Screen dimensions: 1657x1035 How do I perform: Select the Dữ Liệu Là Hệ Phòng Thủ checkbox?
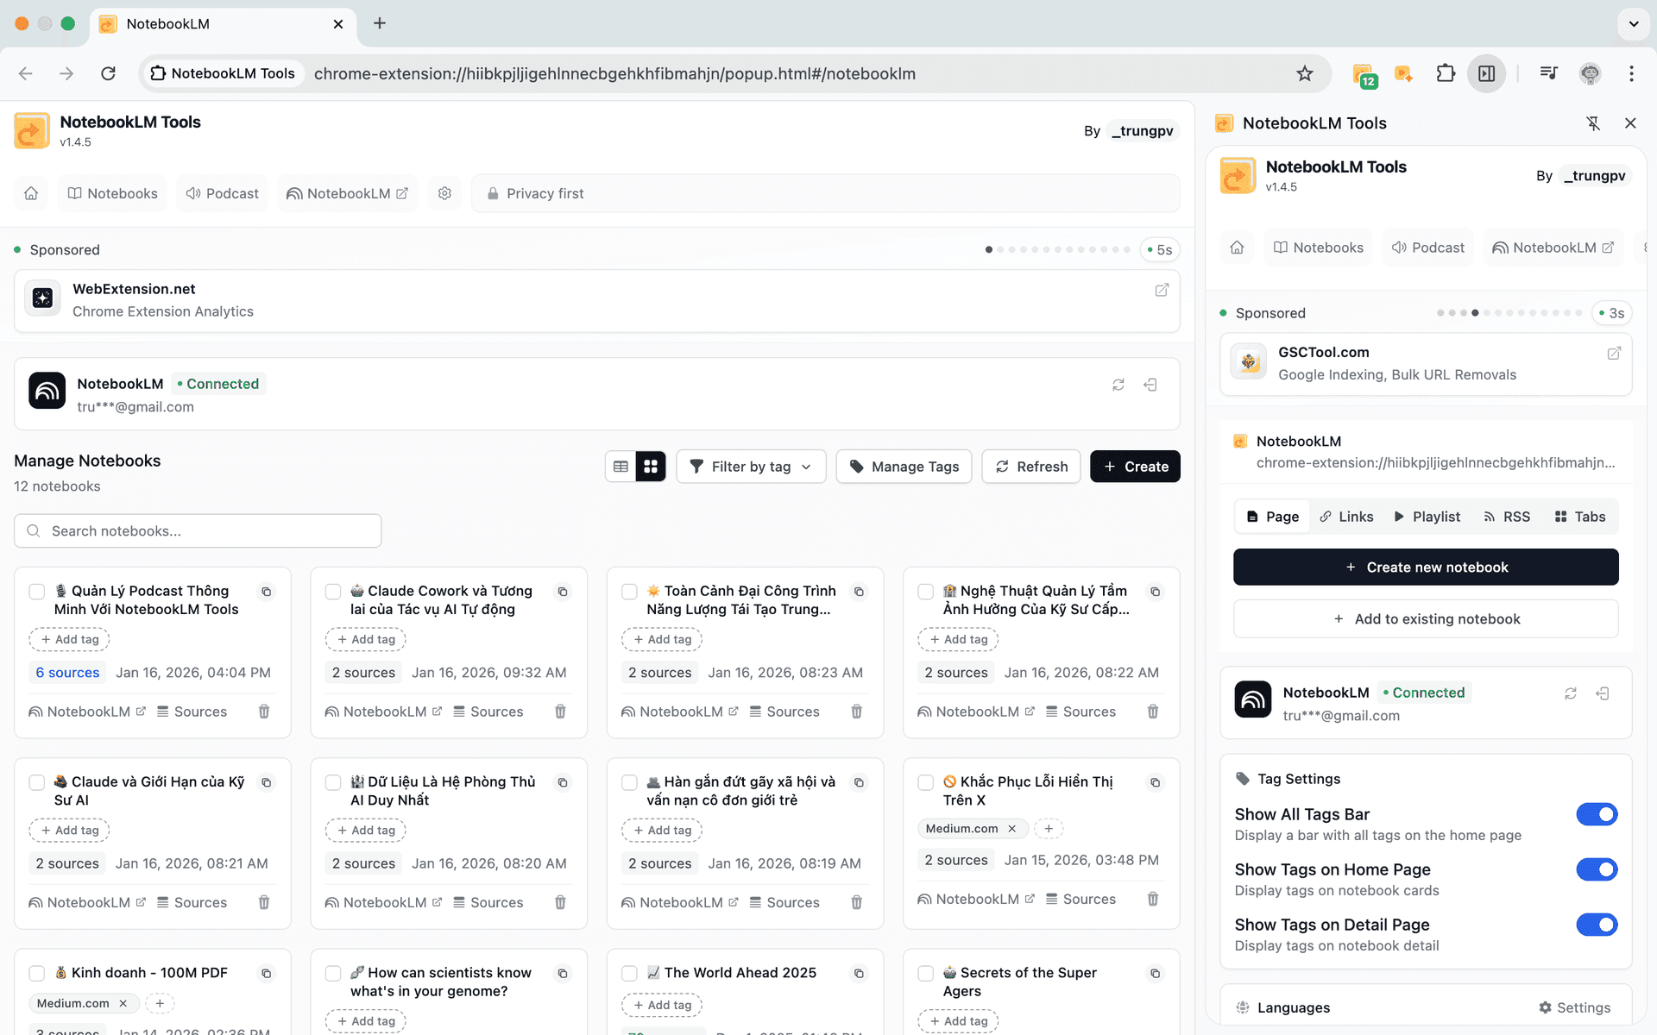(x=333, y=782)
